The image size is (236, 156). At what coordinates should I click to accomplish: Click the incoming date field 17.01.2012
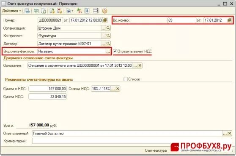point(215,20)
